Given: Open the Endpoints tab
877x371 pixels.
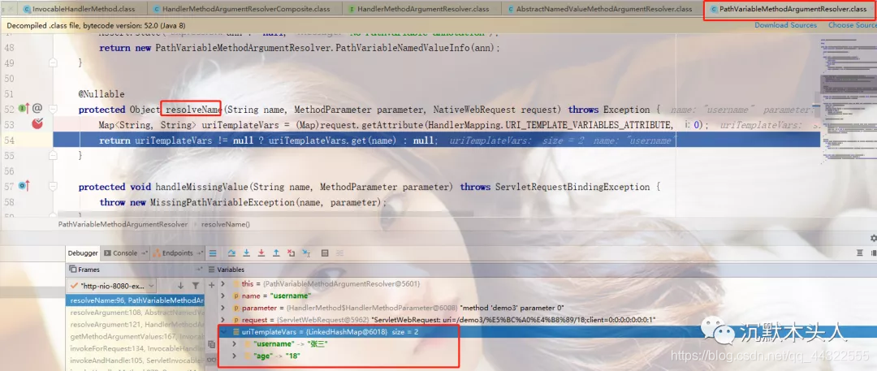Looking at the screenshot, I should (177, 253).
